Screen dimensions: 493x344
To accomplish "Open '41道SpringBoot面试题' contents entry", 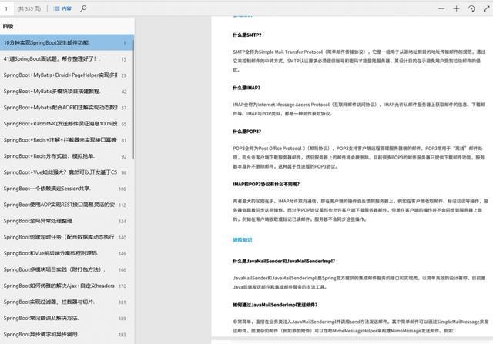I will 67,58.
